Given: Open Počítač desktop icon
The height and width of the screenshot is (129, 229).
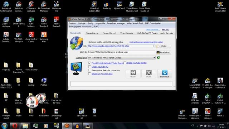Looking at the screenshot, I should [44, 82].
